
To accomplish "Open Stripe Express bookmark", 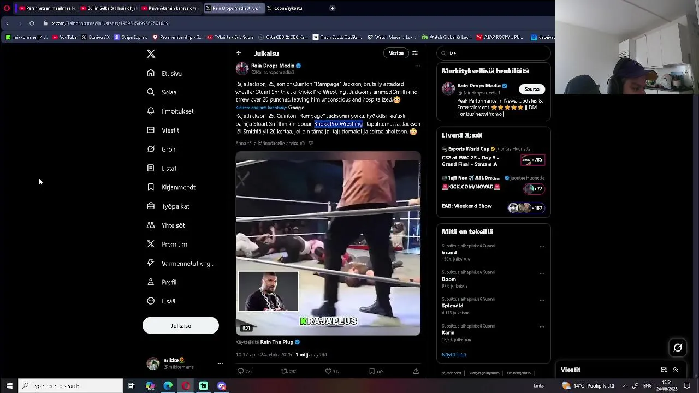I will tap(131, 37).
